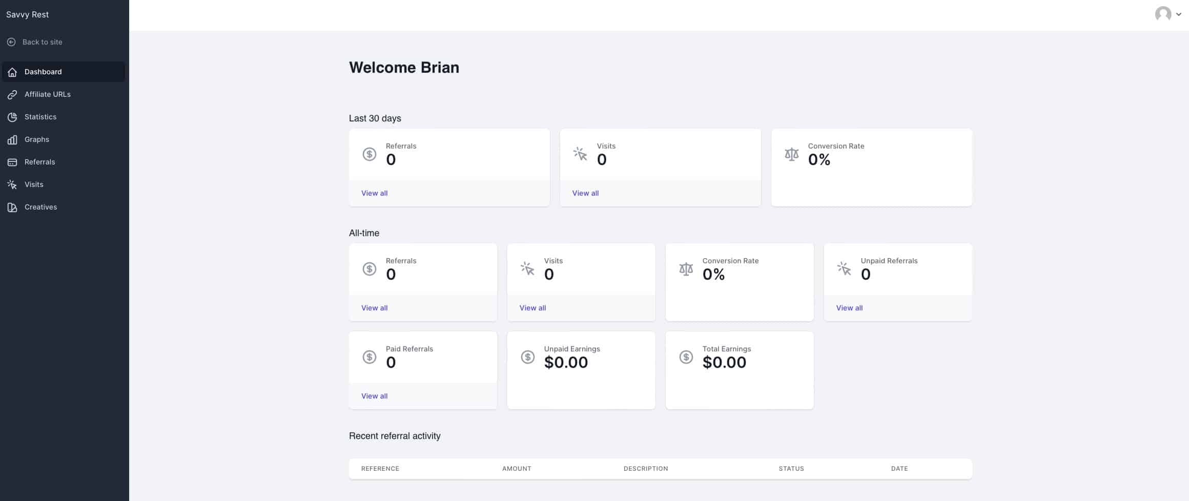
Task: Navigate to Visits in sidebar
Action: [64, 184]
